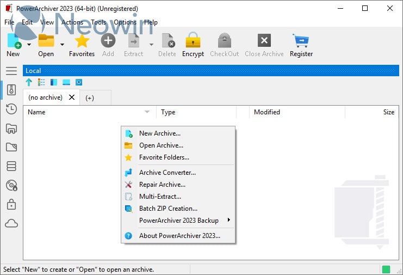Open Favorites star in toolbar
The image size is (403, 275).
coord(82,41)
